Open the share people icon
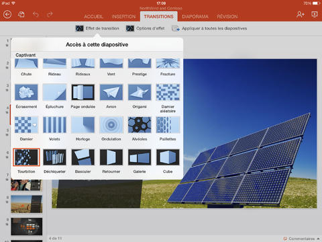This screenshot has height=242, width=322. (x=301, y=15)
